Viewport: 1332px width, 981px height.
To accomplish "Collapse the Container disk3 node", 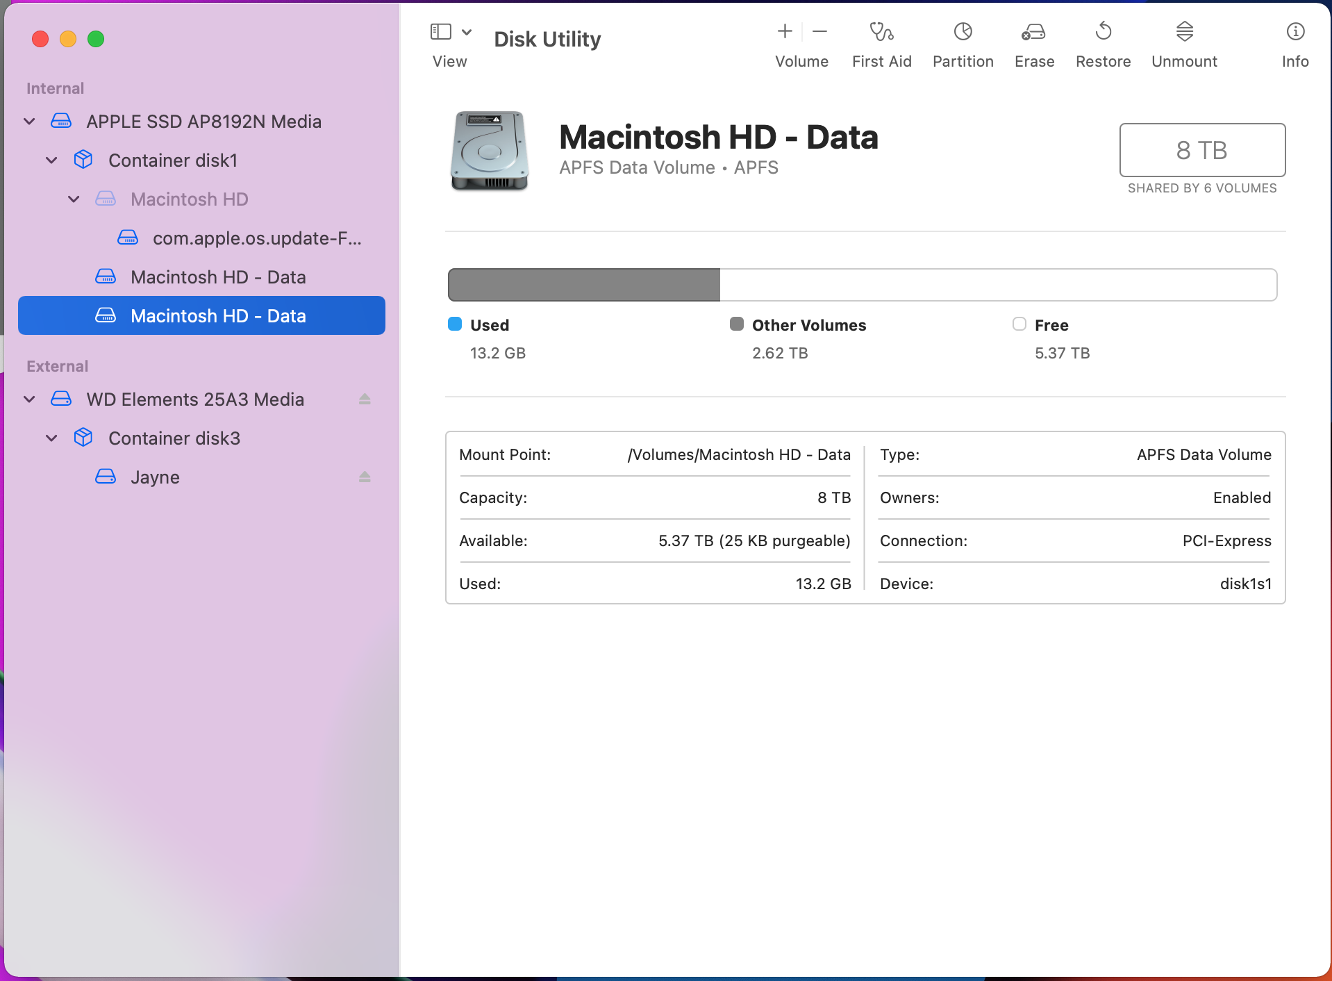I will click(51, 438).
